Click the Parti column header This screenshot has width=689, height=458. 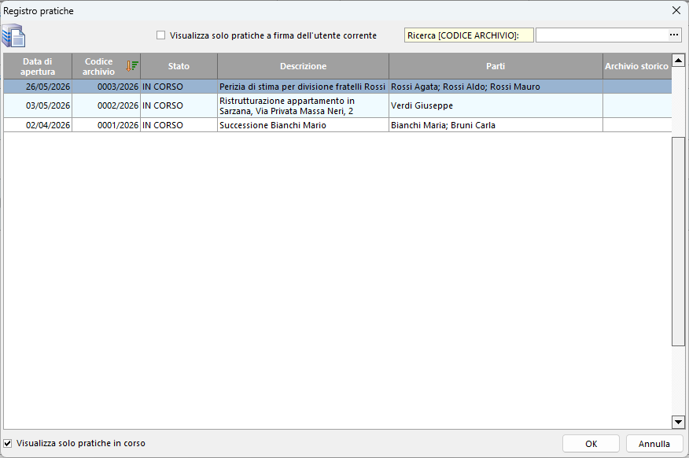coord(496,66)
